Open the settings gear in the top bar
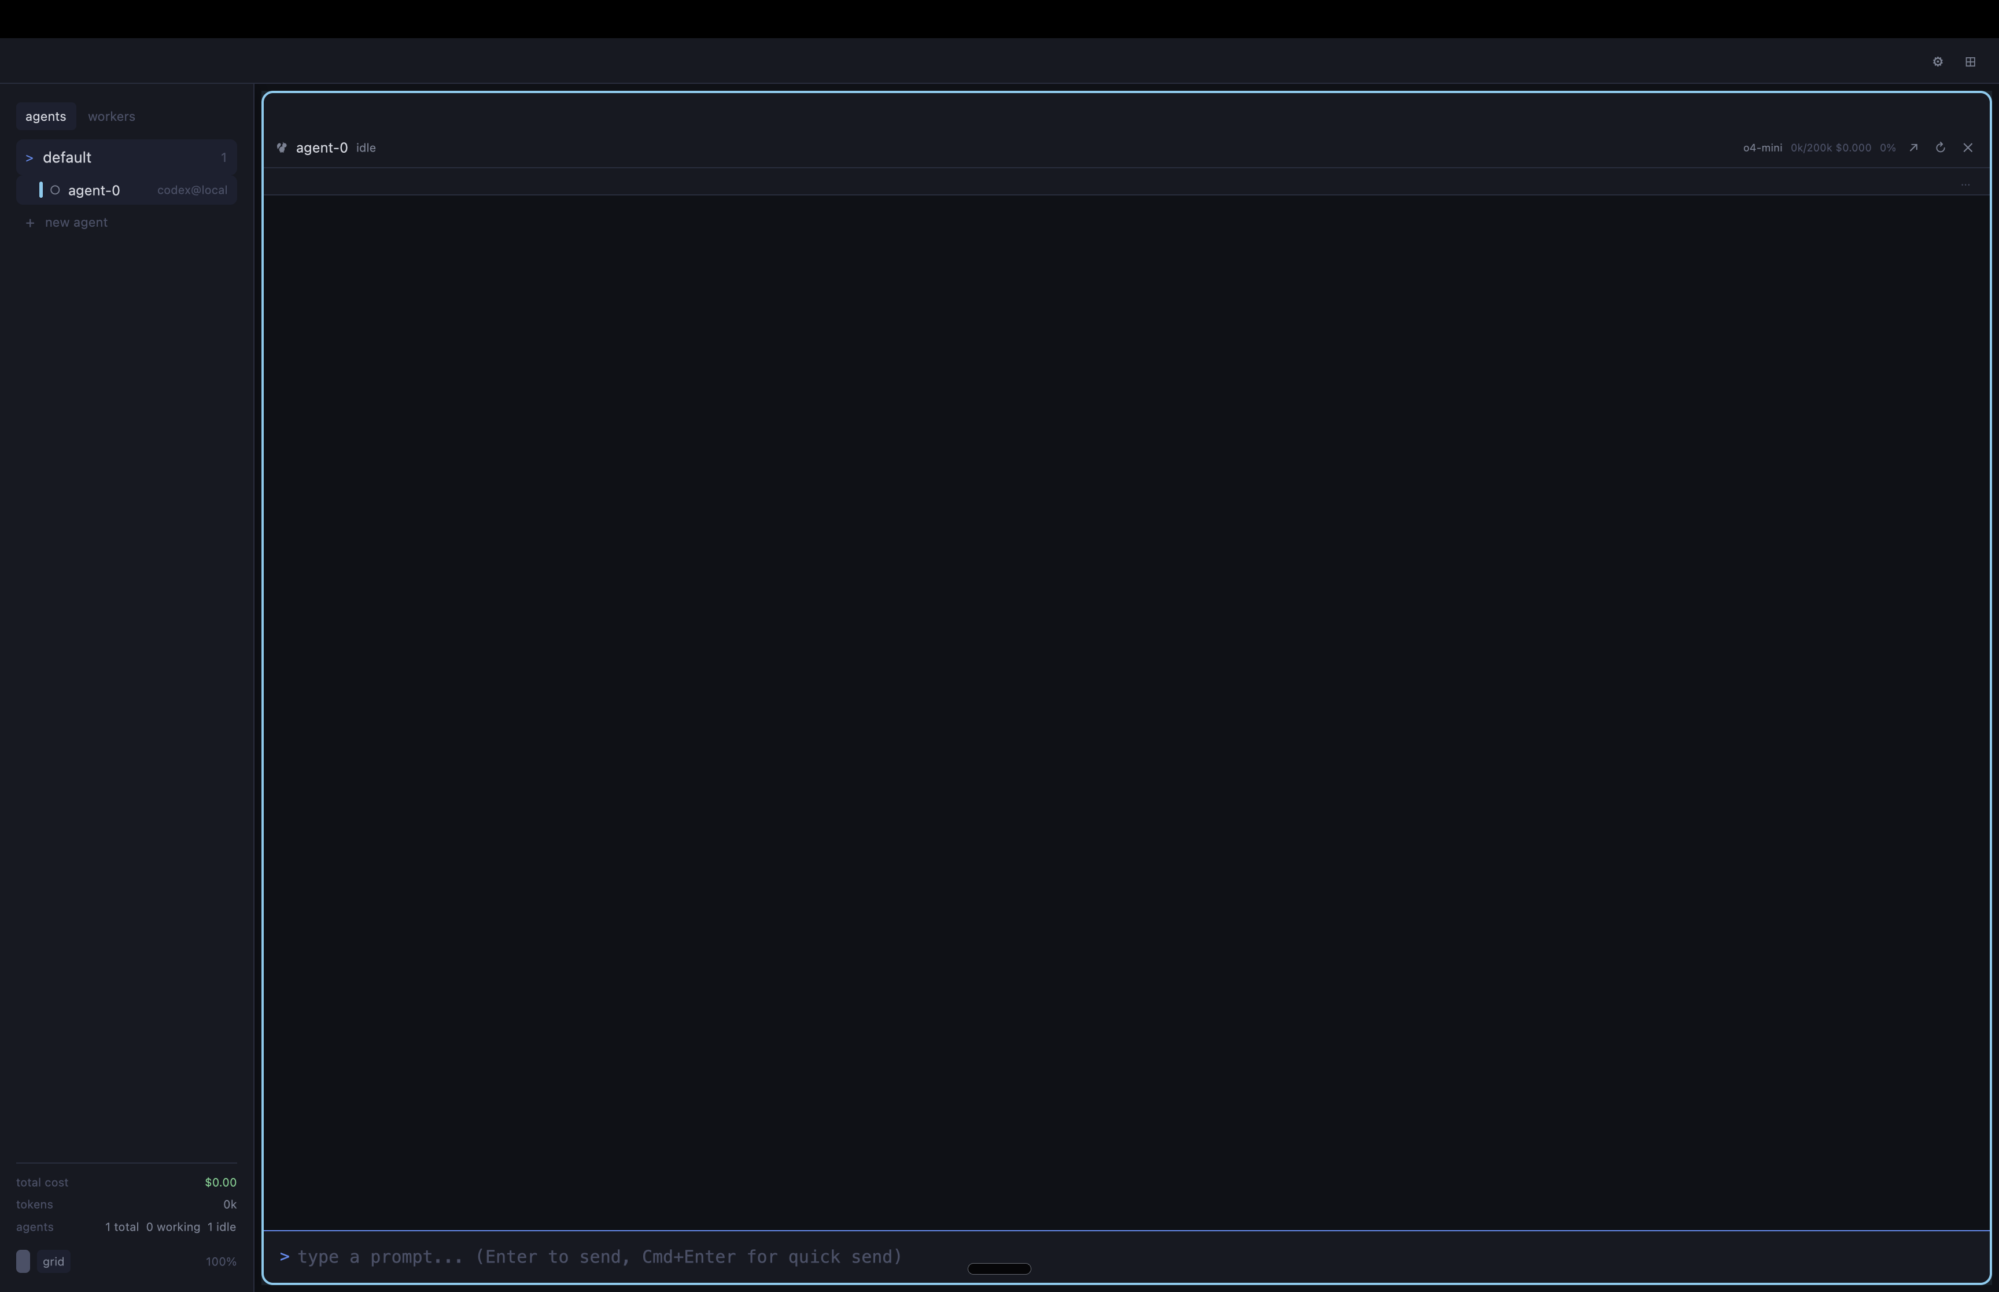 click(1938, 60)
